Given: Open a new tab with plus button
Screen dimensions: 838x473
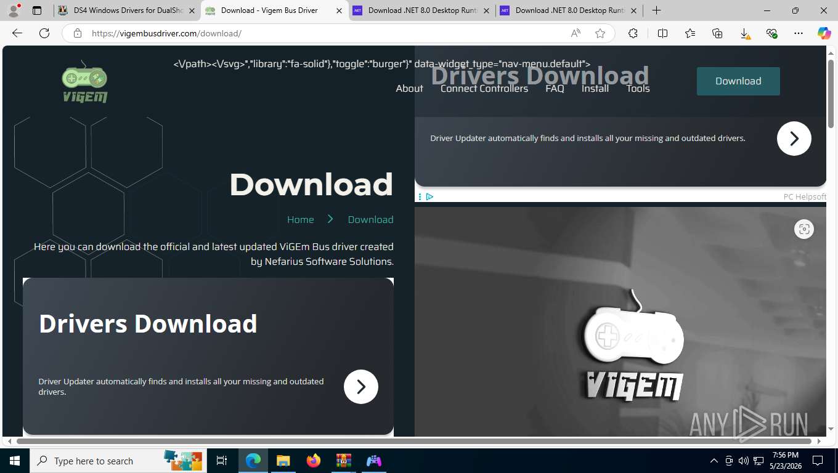Looking at the screenshot, I should 657,10.
